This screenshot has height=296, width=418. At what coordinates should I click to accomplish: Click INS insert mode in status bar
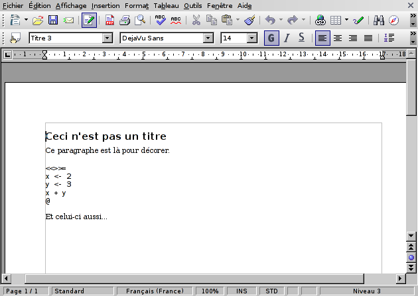[241, 291]
